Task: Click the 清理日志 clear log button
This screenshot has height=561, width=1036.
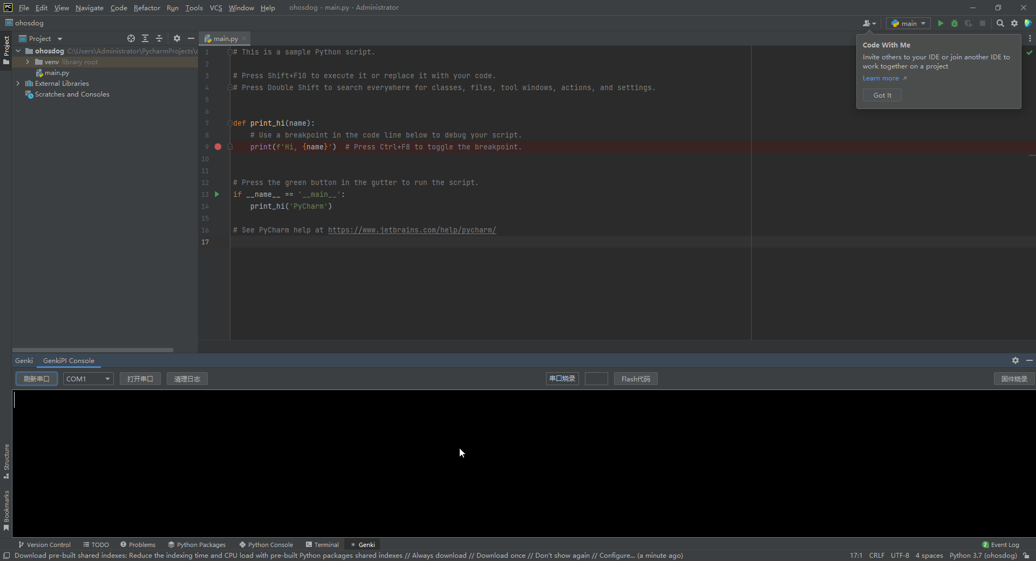Action: [x=187, y=379]
